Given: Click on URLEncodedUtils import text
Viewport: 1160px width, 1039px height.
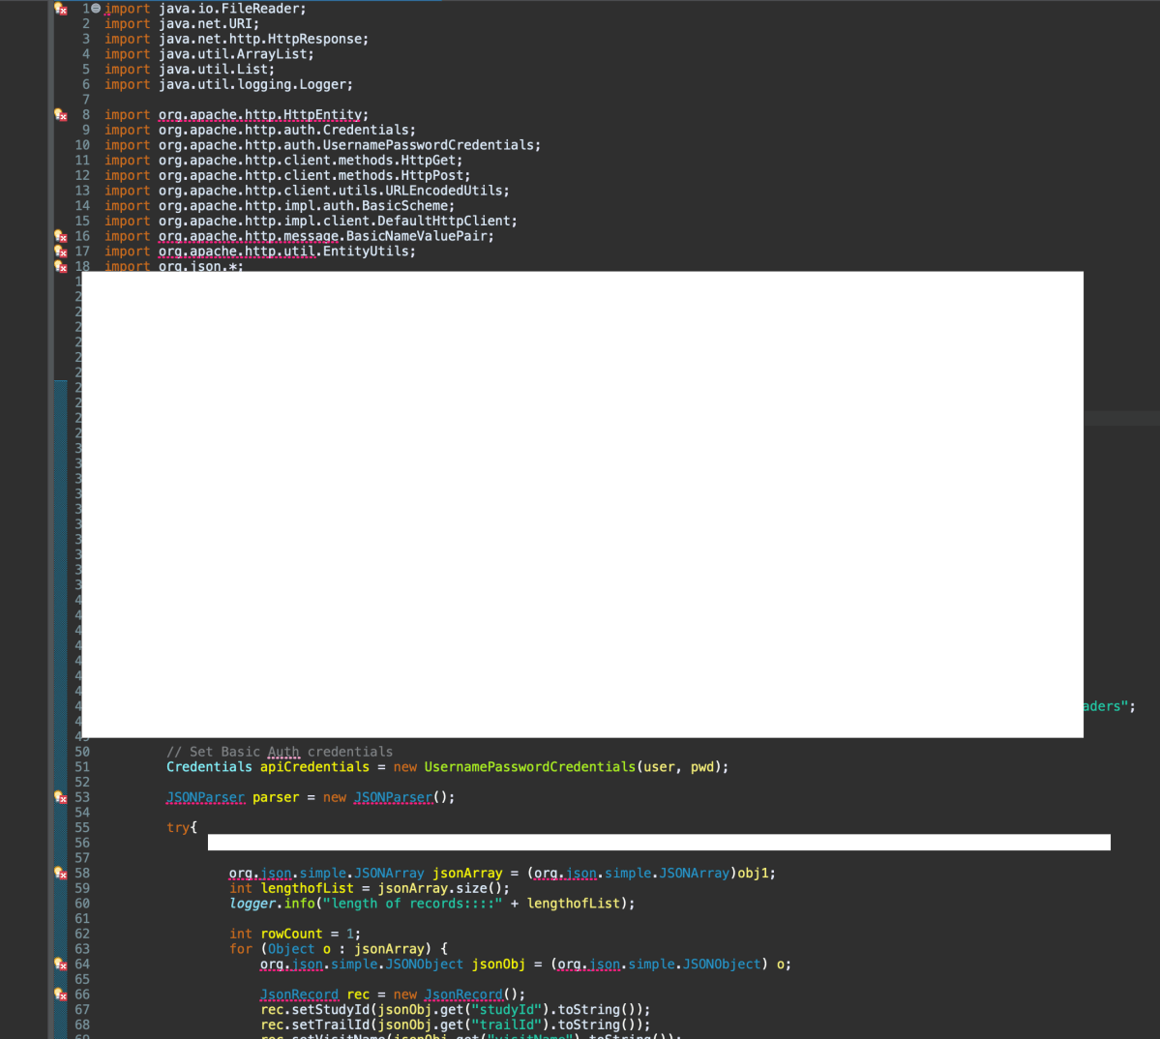Looking at the screenshot, I should click(443, 191).
